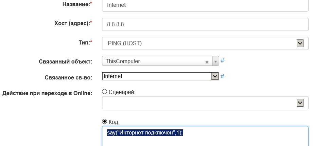Click into the Хост field with 8.8.8.8
The image size is (313, 146).
click(204, 24)
